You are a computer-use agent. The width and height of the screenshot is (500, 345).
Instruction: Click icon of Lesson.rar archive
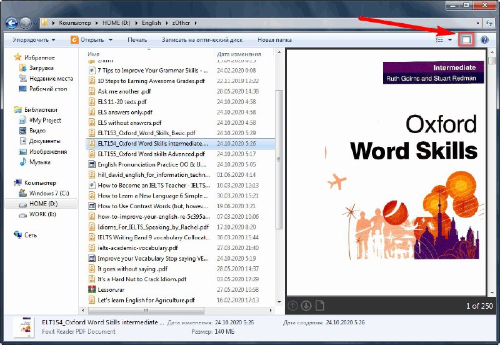92,289
